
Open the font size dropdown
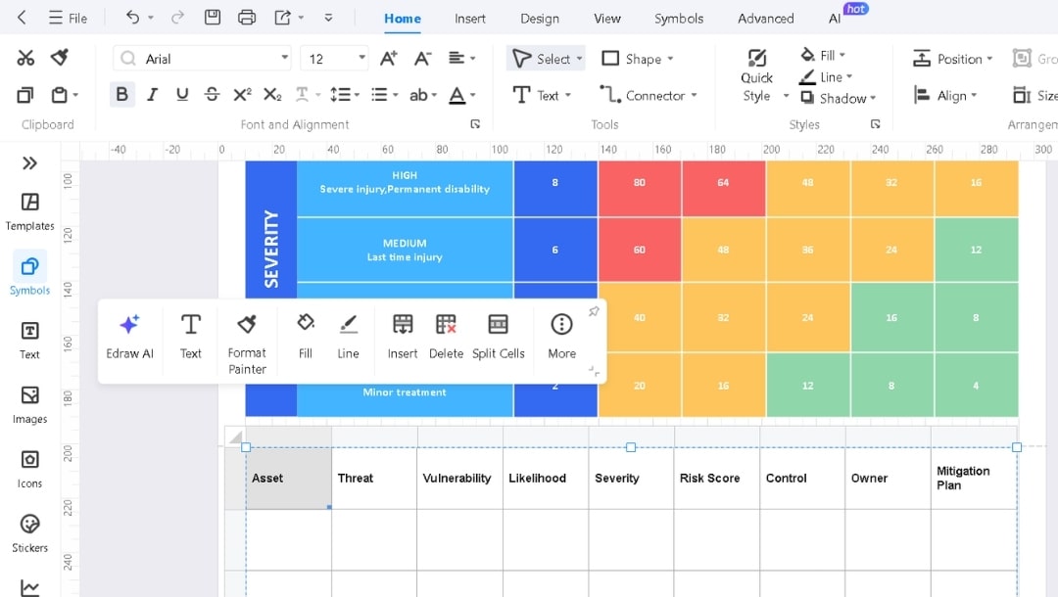tap(360, 58)
